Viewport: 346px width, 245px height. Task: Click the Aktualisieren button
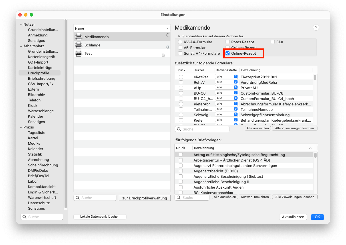[x=293, y=217]
